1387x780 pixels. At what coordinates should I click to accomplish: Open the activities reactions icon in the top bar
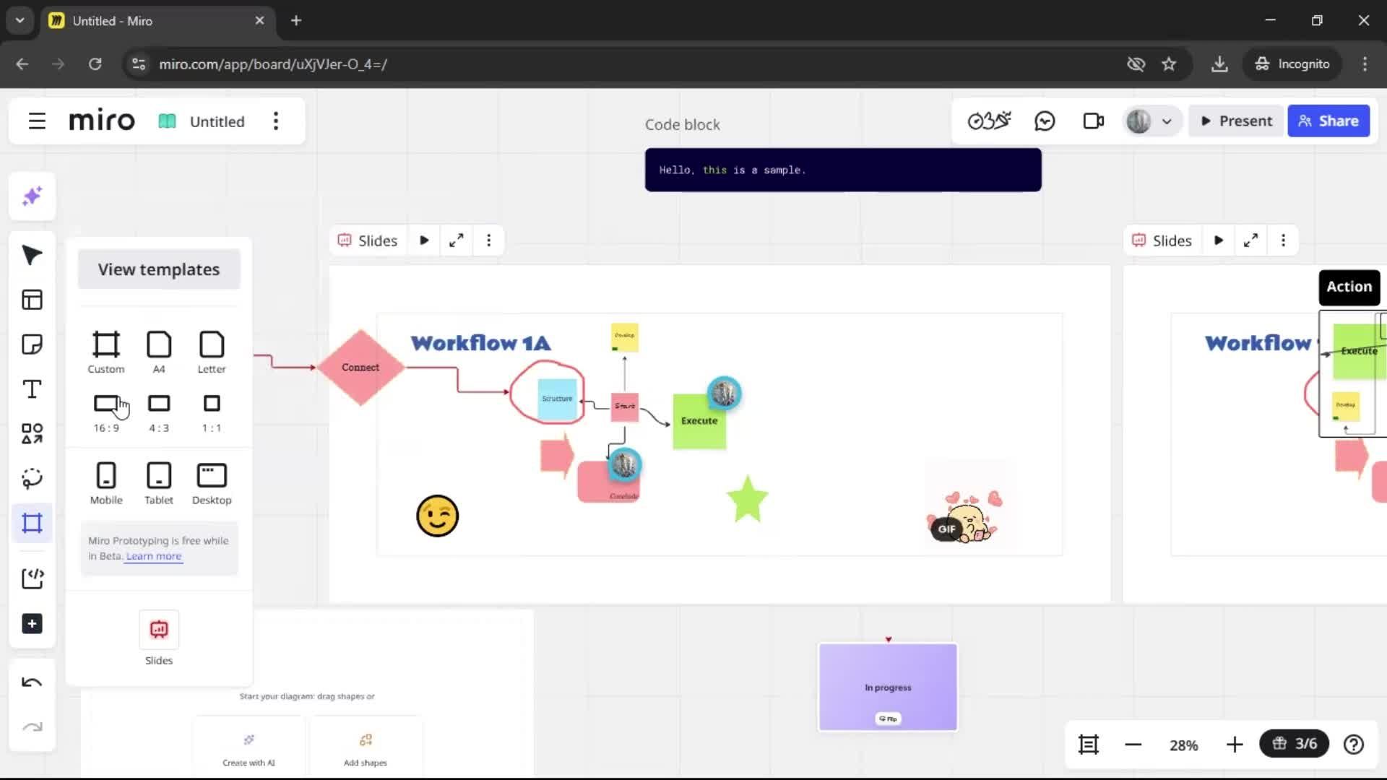pyautogui.click(x=989, y=121)
